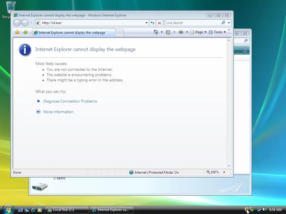Open the search provider options dropdown

(x=229, y=23)
